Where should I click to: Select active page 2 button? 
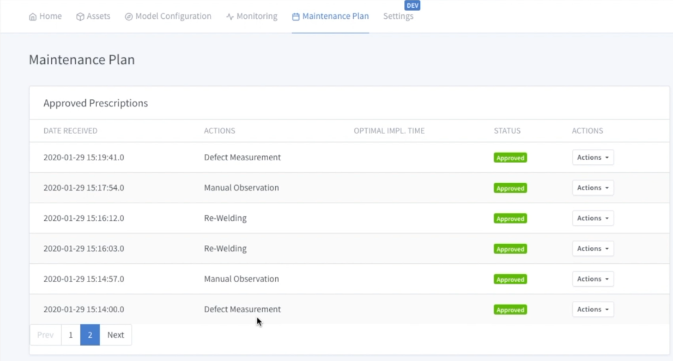(x=90, y=335)
